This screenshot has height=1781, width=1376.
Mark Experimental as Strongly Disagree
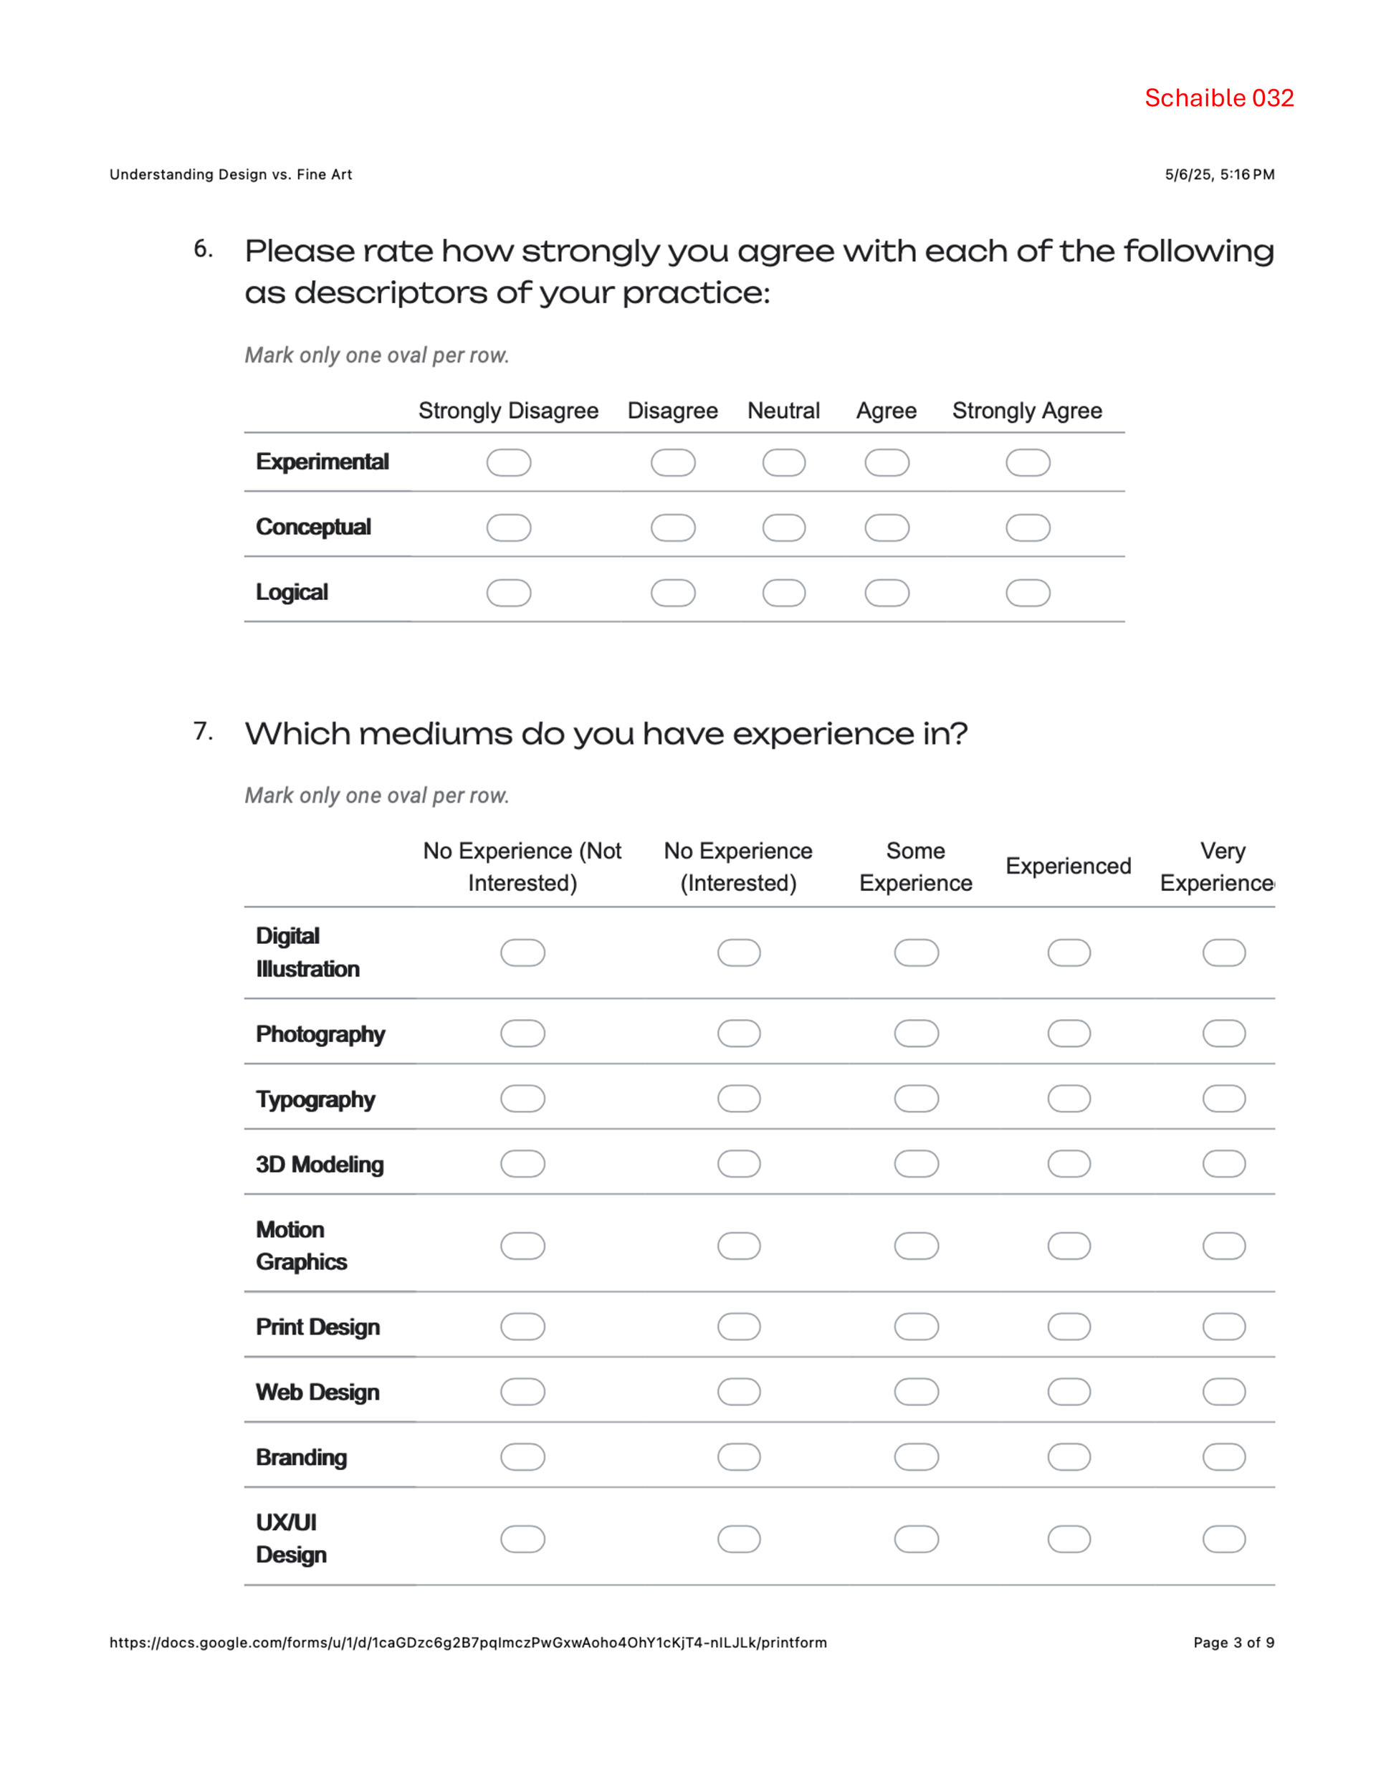(508, 462)
